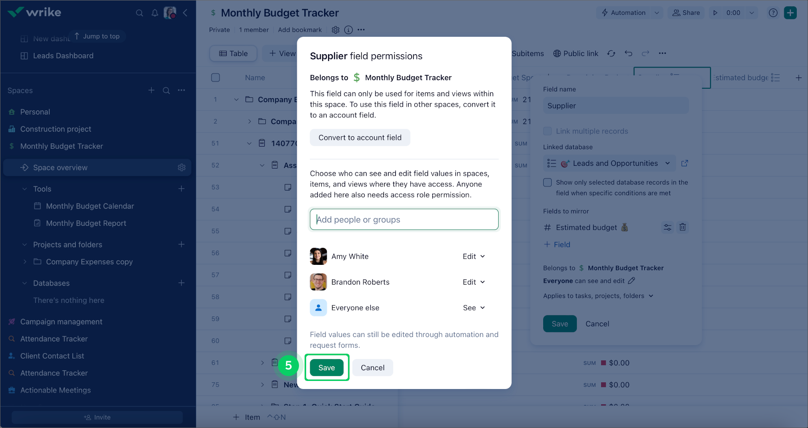
Task: Focus the Add people or groups field
Action: [x=404, y=220]
